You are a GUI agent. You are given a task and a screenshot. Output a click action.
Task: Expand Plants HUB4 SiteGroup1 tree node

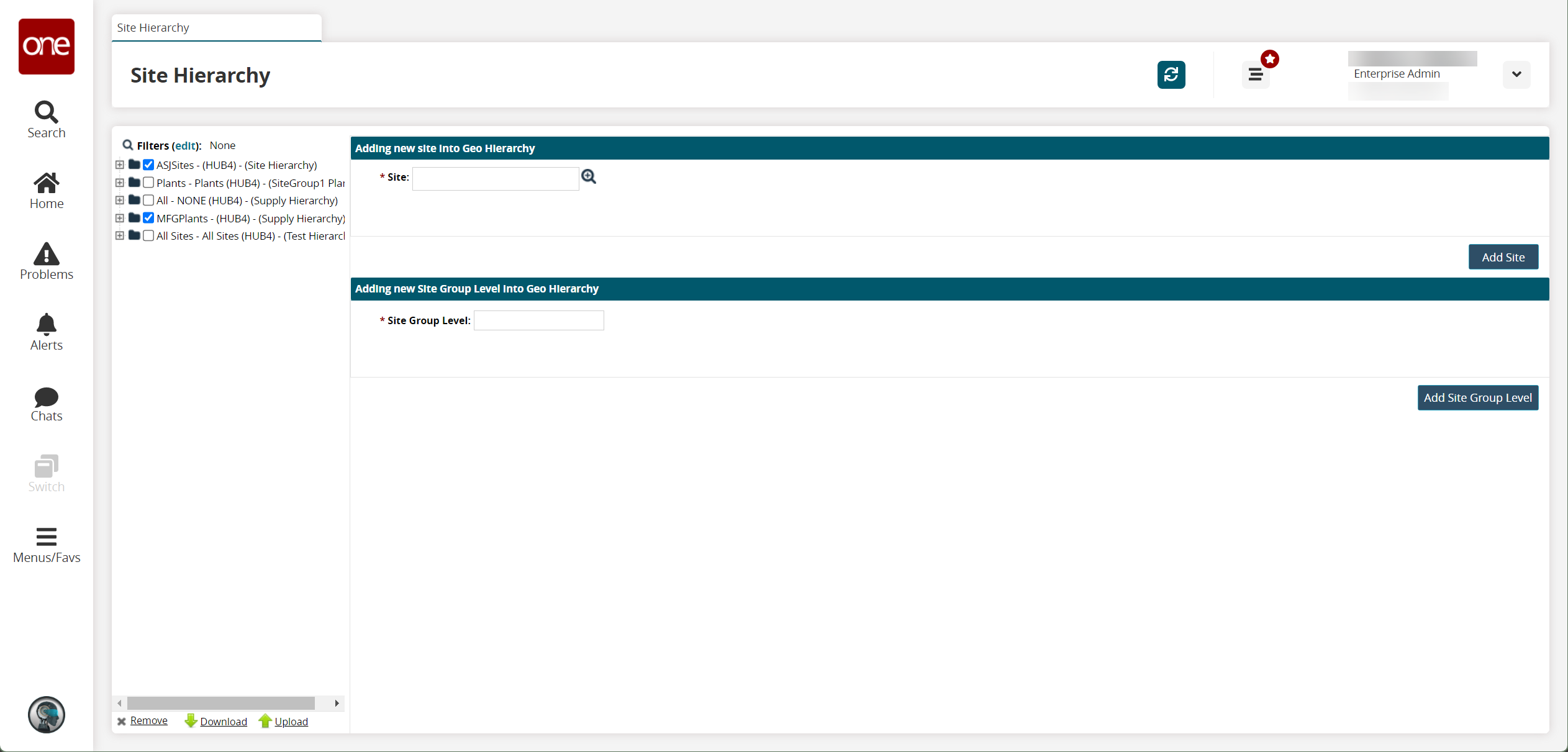119,182
